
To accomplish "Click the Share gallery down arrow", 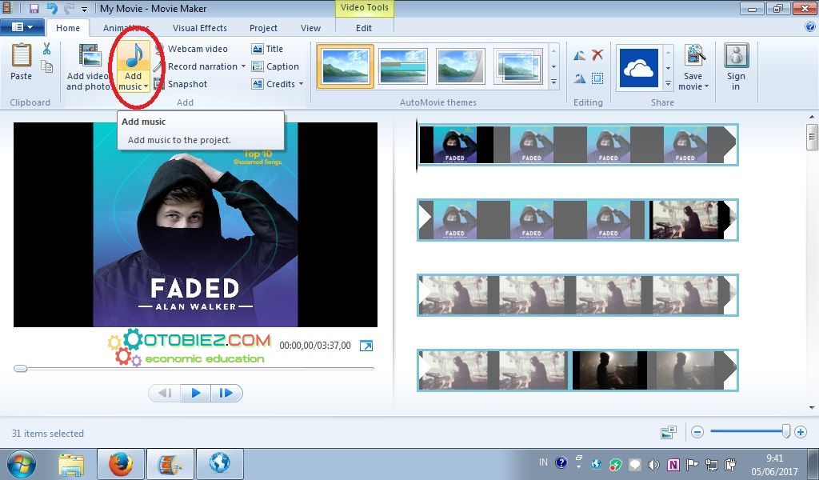I will [668, 68].
